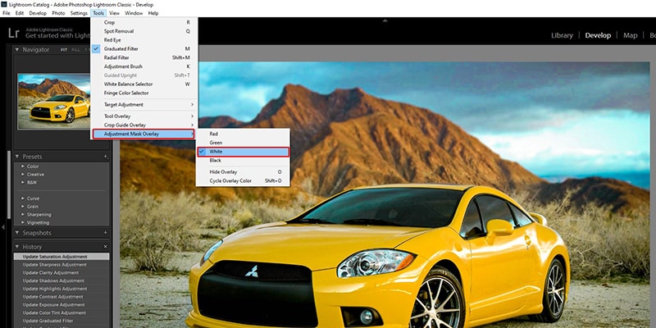Select Update Exposure Adjustment history step
The height and width of the screenshot is (328, 656).
tap(61, 305)
